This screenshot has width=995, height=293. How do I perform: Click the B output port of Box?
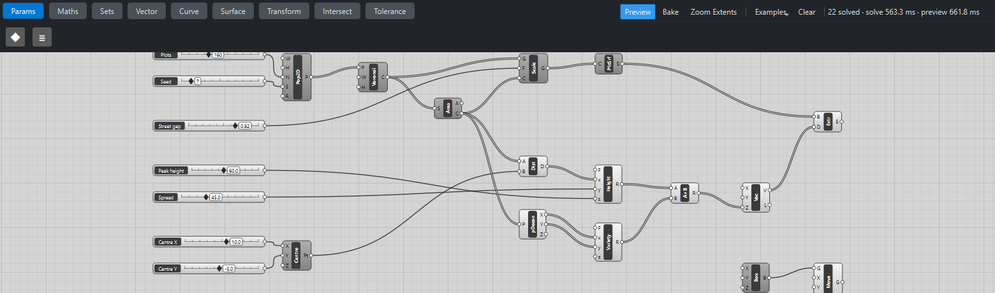[x=769, y=278]
